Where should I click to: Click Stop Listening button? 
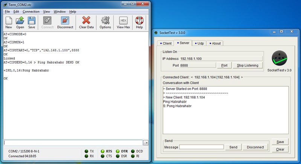[x=248, y=66]
